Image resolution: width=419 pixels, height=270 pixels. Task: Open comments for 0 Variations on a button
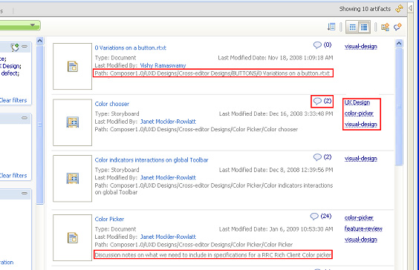pos(322,45)
